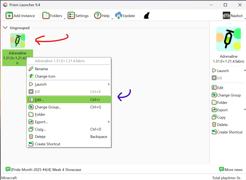The width and height of the screenshot is (246, 180).
Task: Expand the sidebar Launch dropdown arrow
Action: [244, 70]
